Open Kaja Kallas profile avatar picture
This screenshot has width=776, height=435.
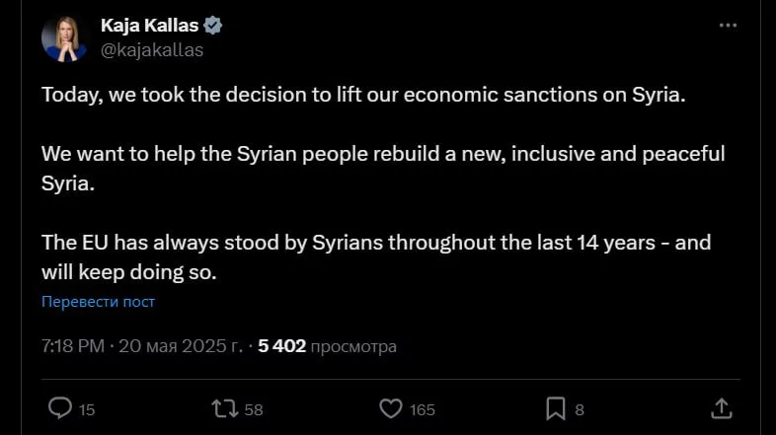65,37
